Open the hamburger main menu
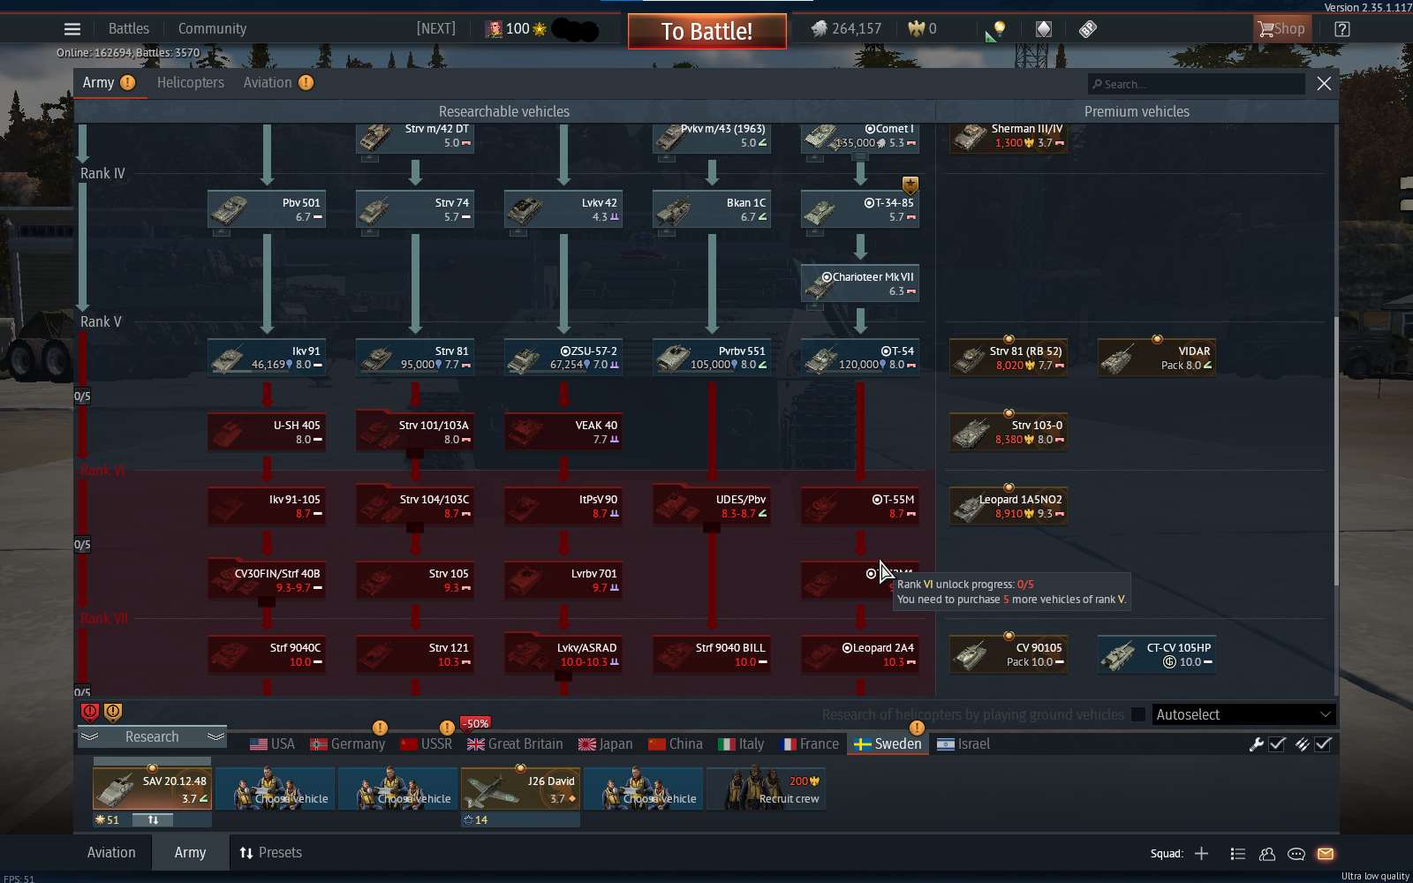This screenshot has height=883, width=1413. tap(72, 29)
